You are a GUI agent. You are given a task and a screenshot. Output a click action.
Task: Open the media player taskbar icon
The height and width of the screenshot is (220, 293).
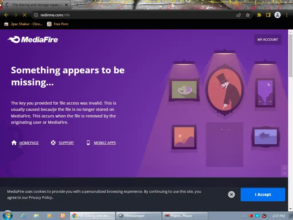[x=50, y=216]
